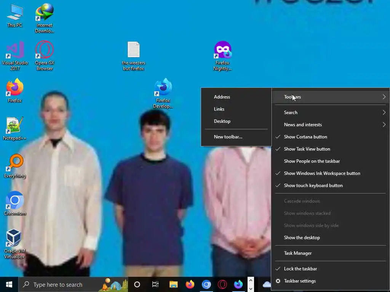This screenshot has height=292, width=390.
Task: Select the Visual Studio 2017 desktop shortcut
Action: [15, 56]
